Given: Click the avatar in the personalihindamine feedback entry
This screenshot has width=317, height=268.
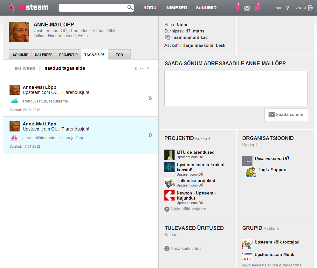Looking at the screenshot, I should 15,126.
